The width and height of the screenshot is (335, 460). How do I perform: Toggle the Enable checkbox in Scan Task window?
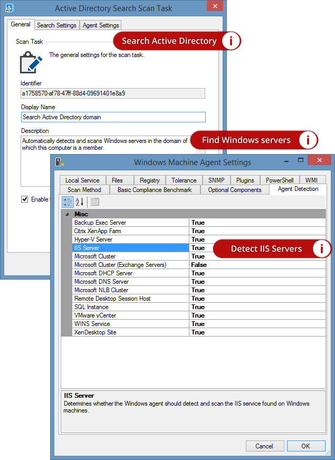tap(25, 199)
